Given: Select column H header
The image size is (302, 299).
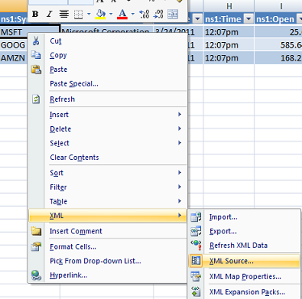Looking at the screenshot, I should (x=229, y=6).
